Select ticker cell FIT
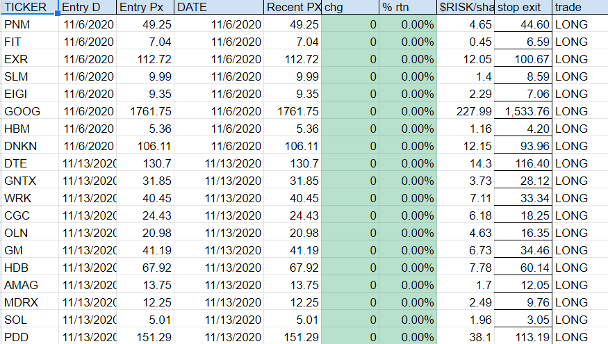 [29, 42]
